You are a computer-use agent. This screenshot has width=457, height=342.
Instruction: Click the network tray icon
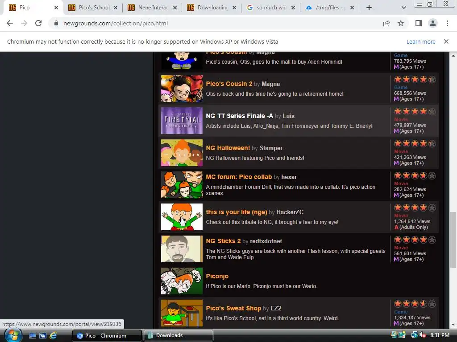[414, 335]
